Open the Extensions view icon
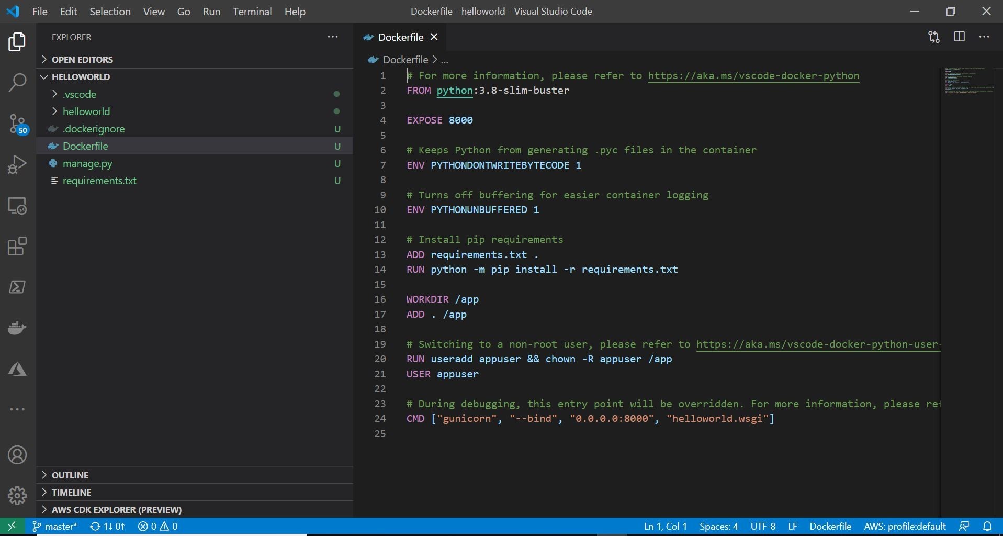Screen dimensions: 1003x536 [x=17, y=247]
